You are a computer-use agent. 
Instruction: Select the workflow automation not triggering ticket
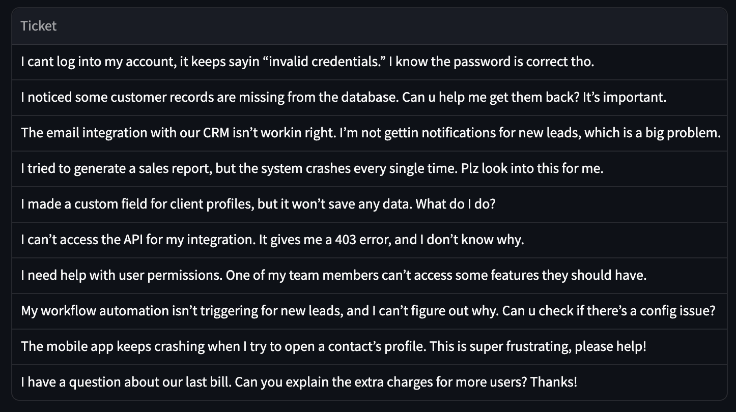pyautogui.click(x=370, y=311)
